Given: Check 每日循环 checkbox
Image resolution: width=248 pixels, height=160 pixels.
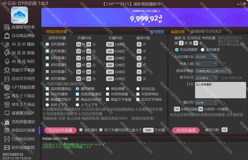Looking at the screenshot, I should [81, 130].
